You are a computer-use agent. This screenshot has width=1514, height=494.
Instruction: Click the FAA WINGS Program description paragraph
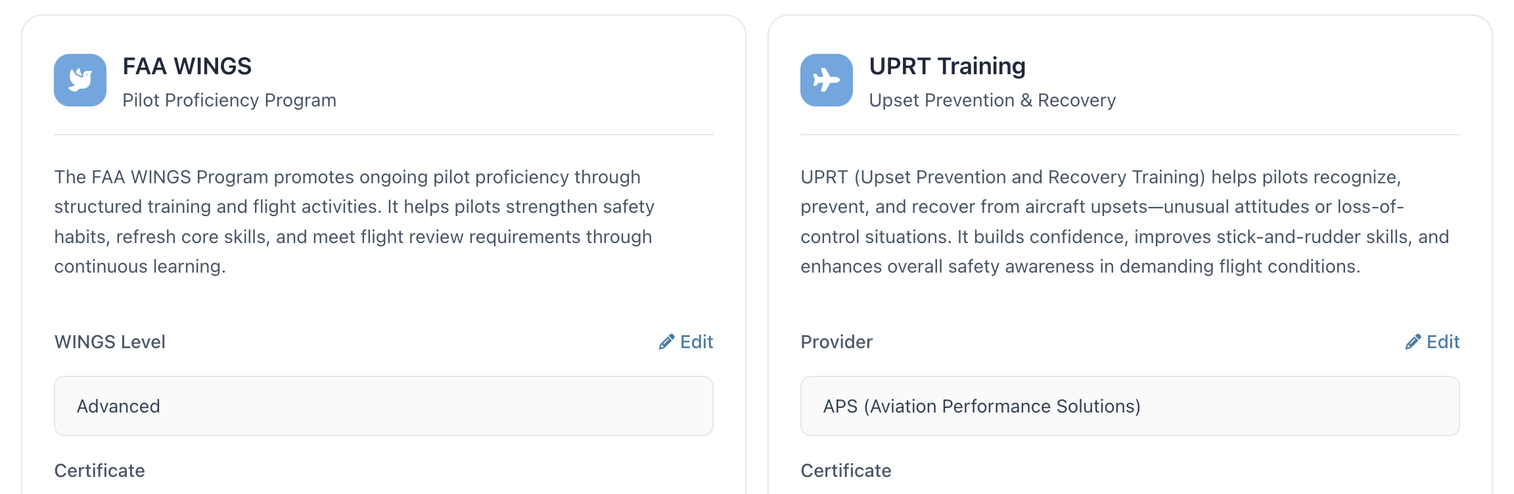(x=355, y=221)
